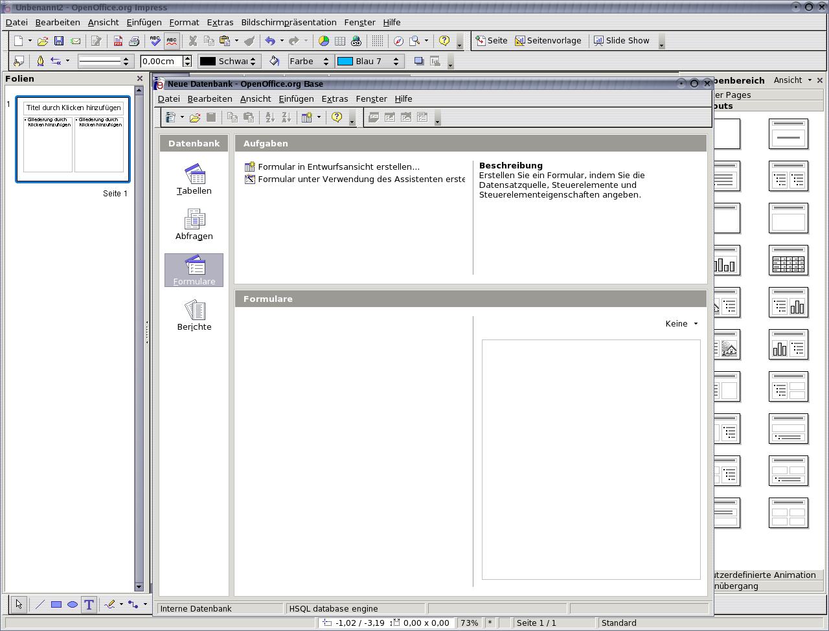Image resolution: width=829 pixels, height=631 pixels.
Task: Click sort ascending A-Z icon in Base
Action: coord(270,117)
